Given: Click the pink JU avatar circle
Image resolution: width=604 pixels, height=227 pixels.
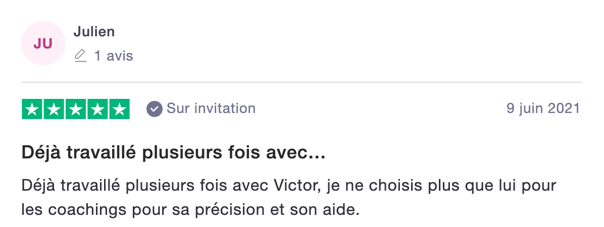Looking at the screenshot, I should tap(43, 43).
